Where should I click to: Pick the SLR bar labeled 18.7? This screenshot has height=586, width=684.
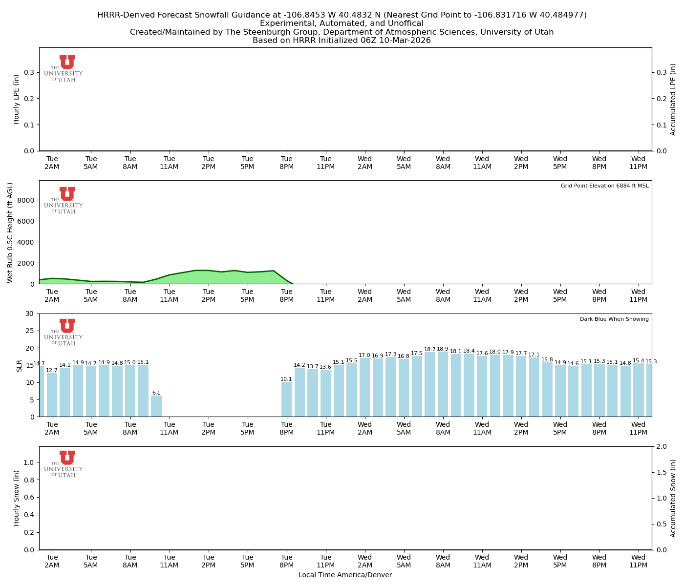pos(430,385)
